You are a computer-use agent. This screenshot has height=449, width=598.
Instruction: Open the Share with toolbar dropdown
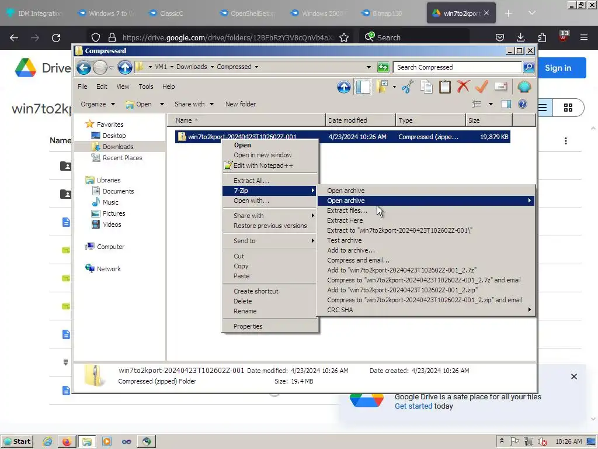194,104
